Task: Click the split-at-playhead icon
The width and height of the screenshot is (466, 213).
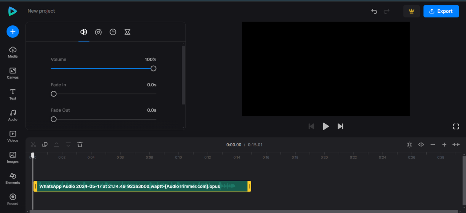Action: point(421,144)
